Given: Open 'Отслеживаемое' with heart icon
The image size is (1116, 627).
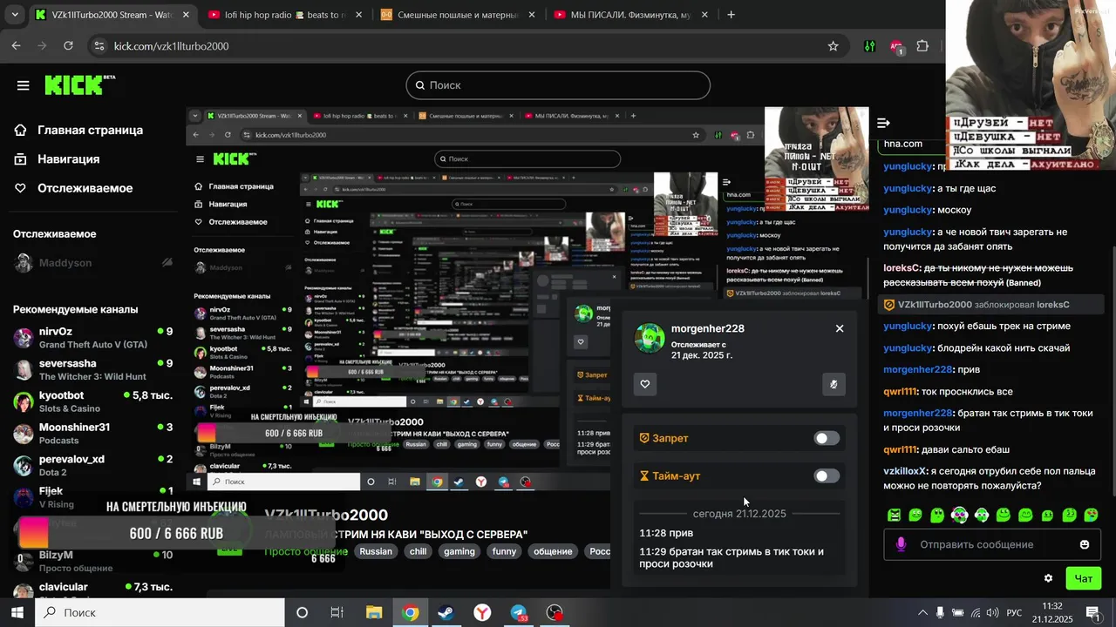Looking at the screenshot, I should (x=73, y=188).
